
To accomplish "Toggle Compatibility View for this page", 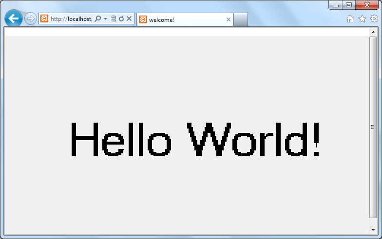I will [x=114, y=19].
